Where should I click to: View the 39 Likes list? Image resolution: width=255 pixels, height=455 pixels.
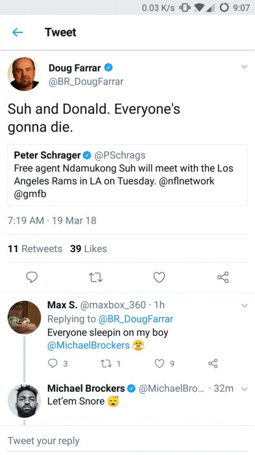(x=88, y=249)
